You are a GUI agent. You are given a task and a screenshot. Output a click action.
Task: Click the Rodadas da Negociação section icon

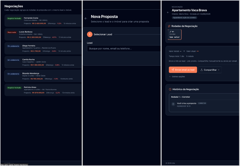[x=169, y=26]
